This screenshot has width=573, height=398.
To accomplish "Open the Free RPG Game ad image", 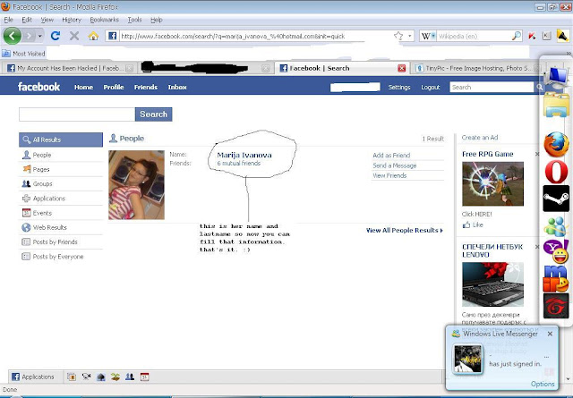I will tap(492, 183).
